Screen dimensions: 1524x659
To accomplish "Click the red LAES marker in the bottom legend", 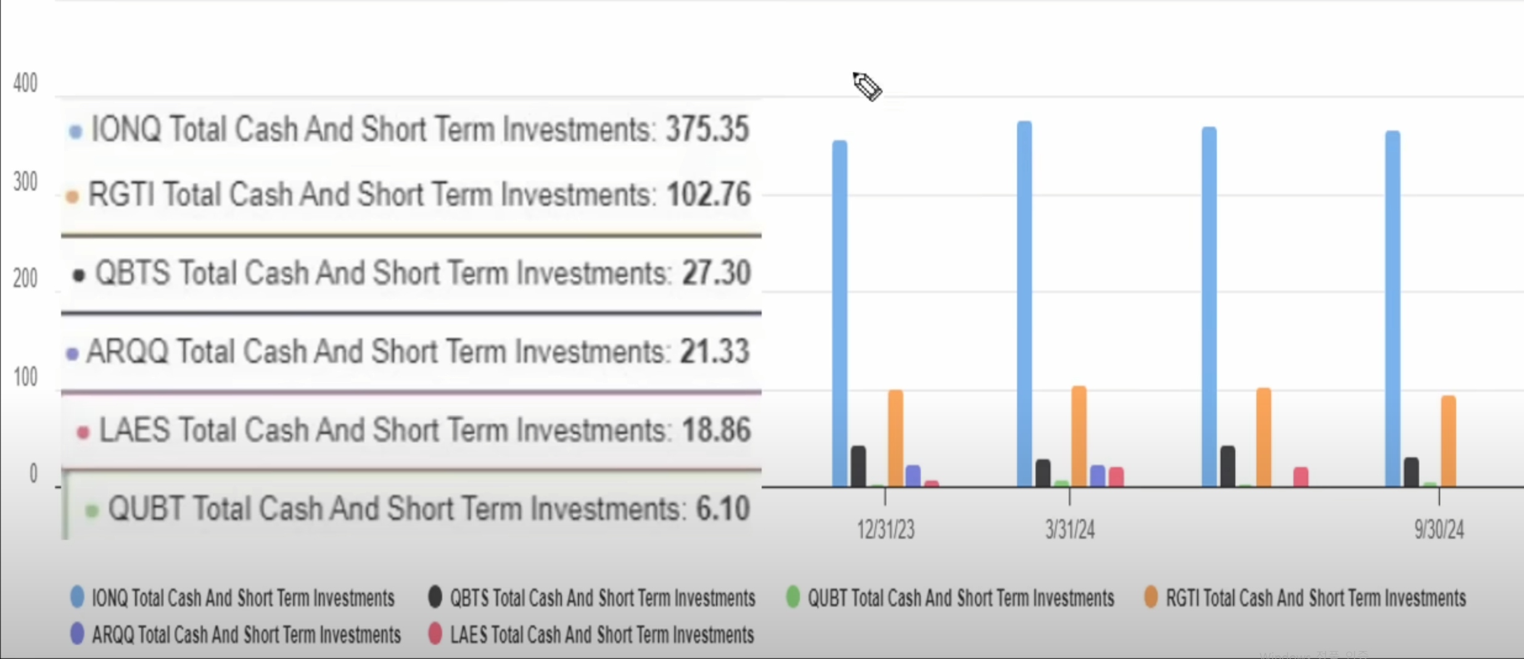I will coord(435,634).
